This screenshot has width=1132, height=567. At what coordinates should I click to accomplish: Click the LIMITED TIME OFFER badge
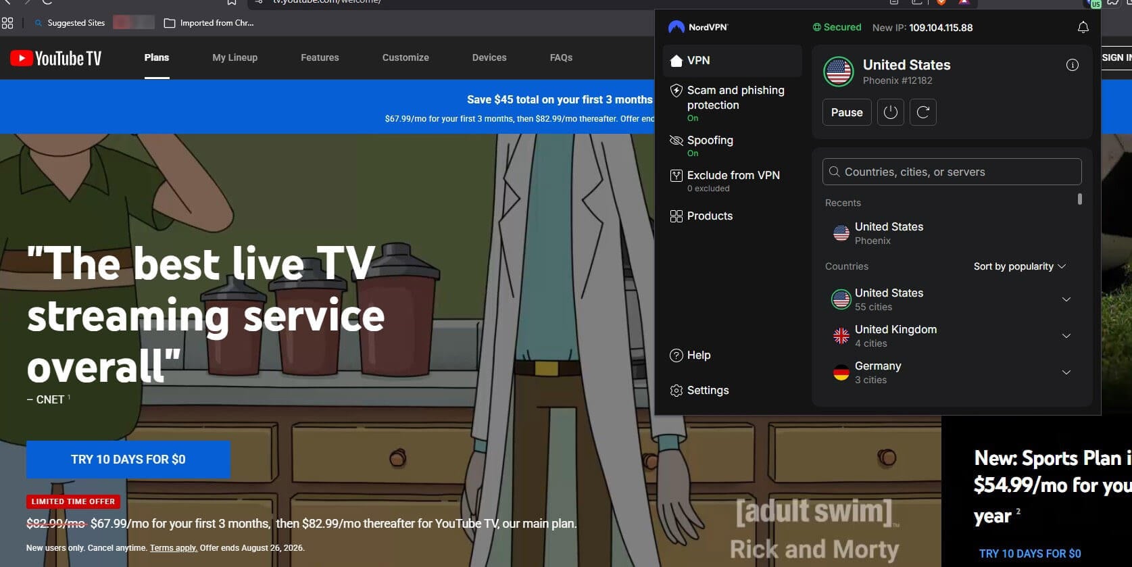(73, 501)
